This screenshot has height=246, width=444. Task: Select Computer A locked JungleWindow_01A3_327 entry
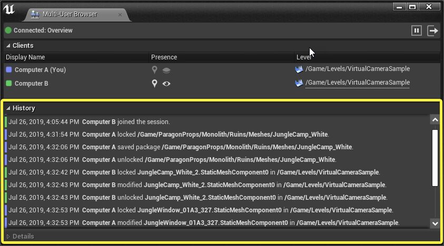coord(217,210)
